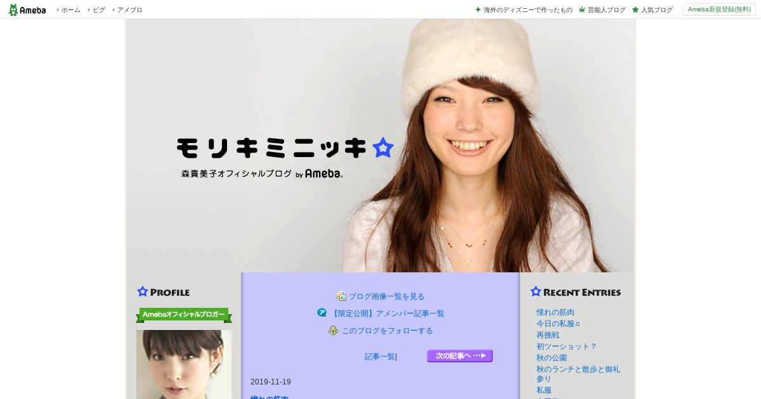Open 芸能人ブログ link
Viewport: 761px width, 399px height.
[607, 10]
